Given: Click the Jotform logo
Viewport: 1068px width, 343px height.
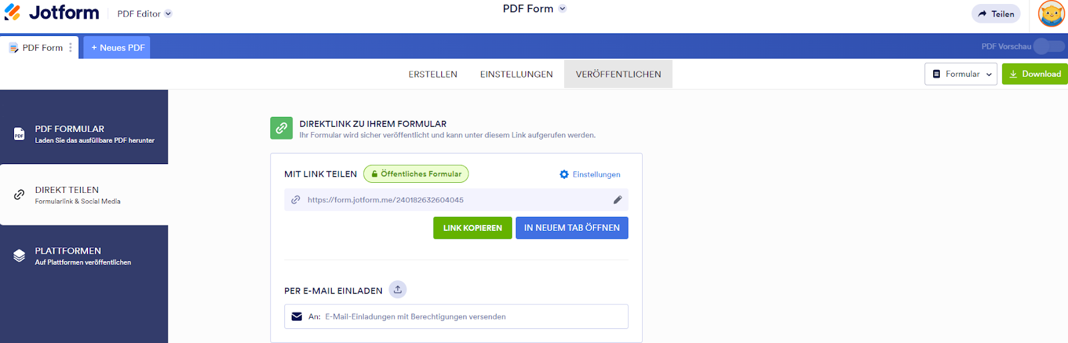Looking at the screenshot, I should (51, 13).
